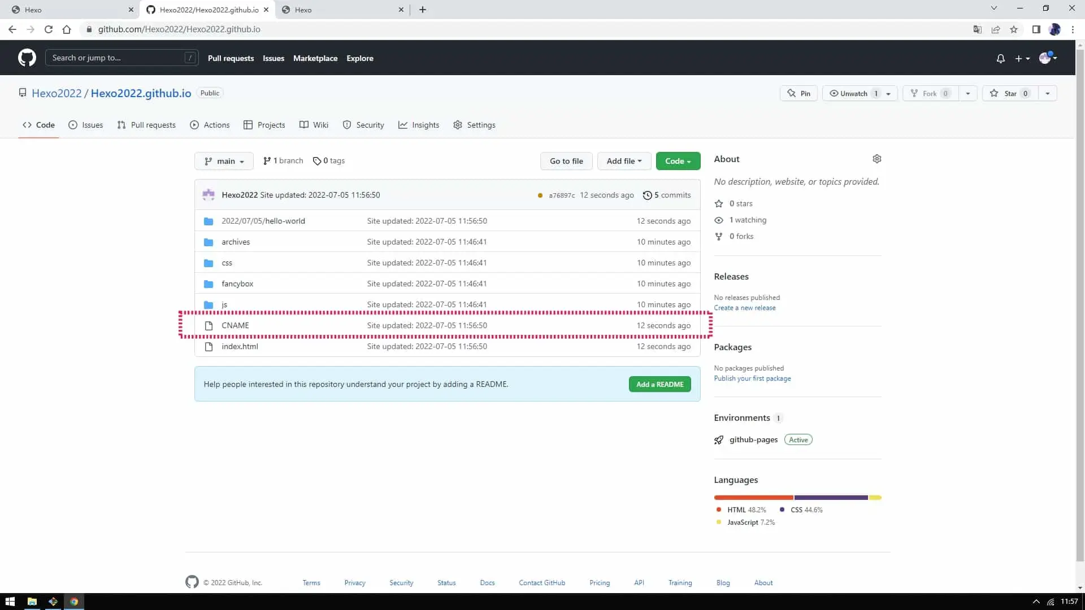
Task: Toggle the Star button for this repository
Action: (x=1010, y=93)
